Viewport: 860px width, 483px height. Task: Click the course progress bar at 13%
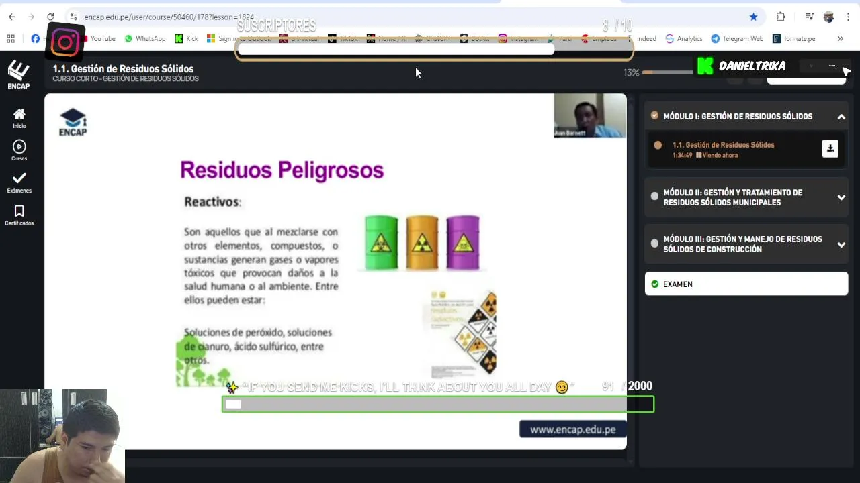(x=667, y=72)
